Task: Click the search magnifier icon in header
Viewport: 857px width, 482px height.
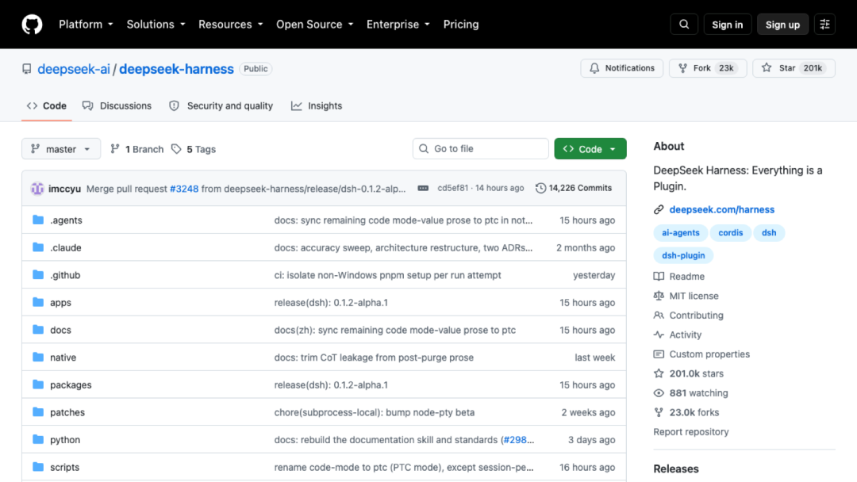Action: pyautogui.click(x=684, y=25)
